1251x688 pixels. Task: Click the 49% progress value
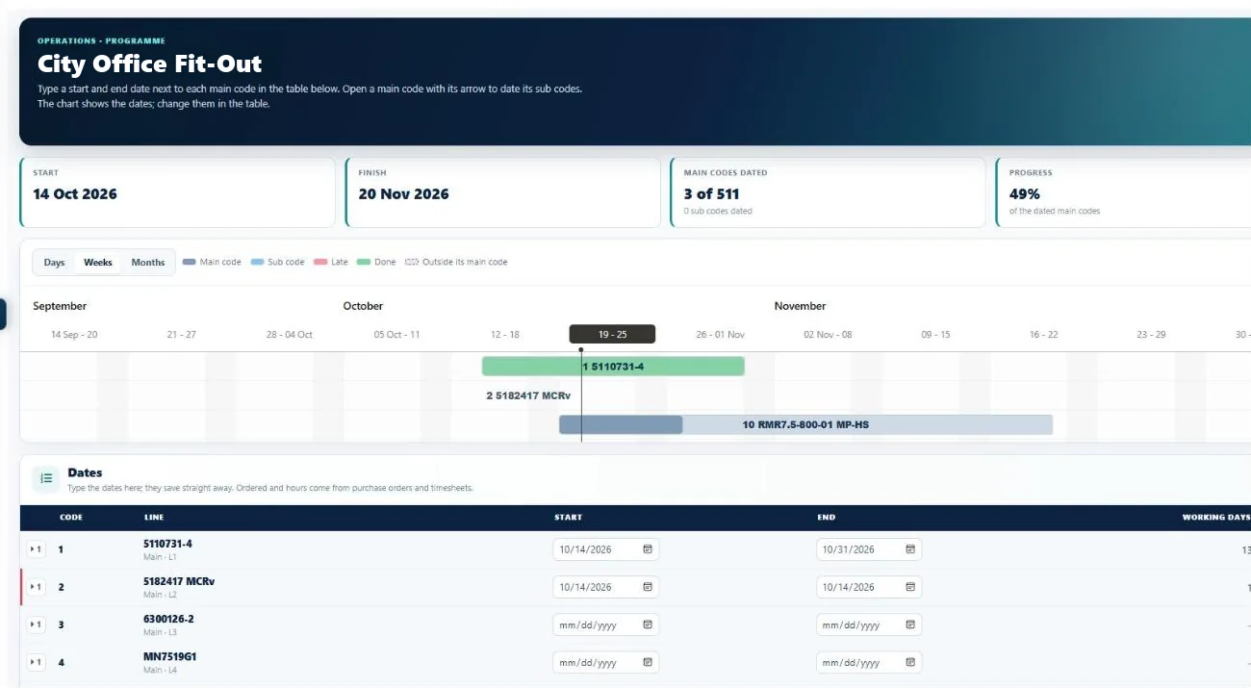pos(1024,193)
